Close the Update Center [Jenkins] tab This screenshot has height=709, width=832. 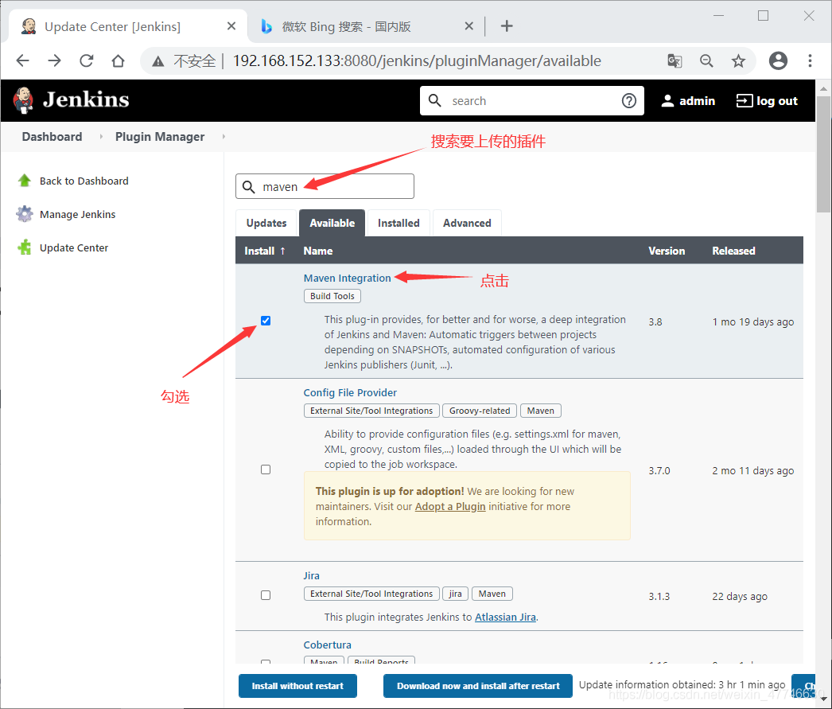pyautogui.click(x=231, y=26)
